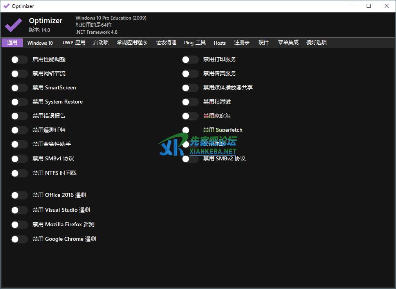Viewport: 396px width, 289px height.
Task: Open the Windows 10 tab
Action: pyautogui.click(x=40, y=43)
